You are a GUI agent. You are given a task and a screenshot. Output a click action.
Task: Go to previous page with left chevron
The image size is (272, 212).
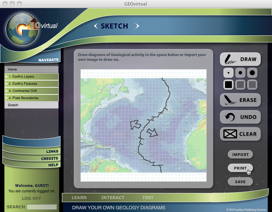coord(96,26)
